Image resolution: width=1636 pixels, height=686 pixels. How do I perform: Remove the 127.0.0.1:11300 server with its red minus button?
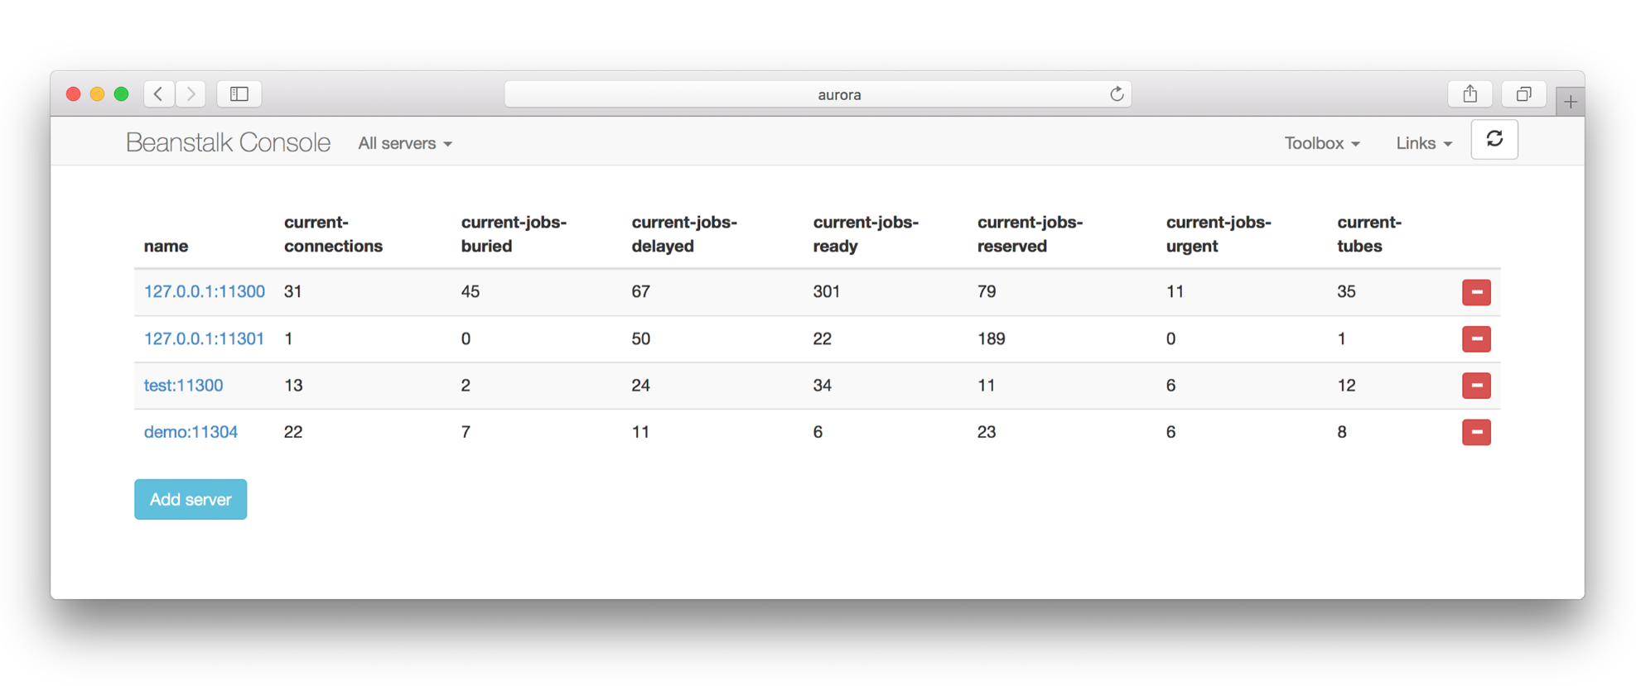point(1476,292)
